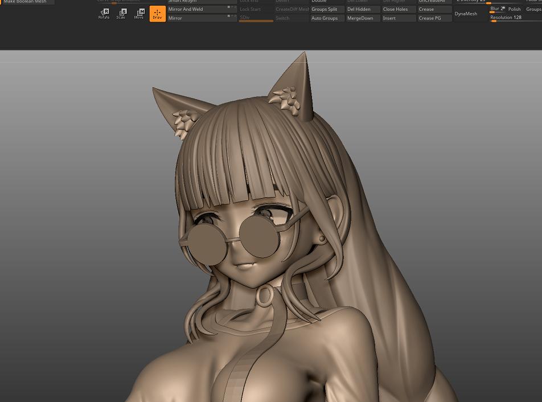
Task: Select the orange Draw mode icon
Action: 157,14
